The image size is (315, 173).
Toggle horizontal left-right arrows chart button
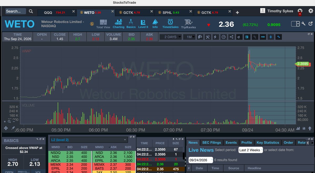(279, 37)
